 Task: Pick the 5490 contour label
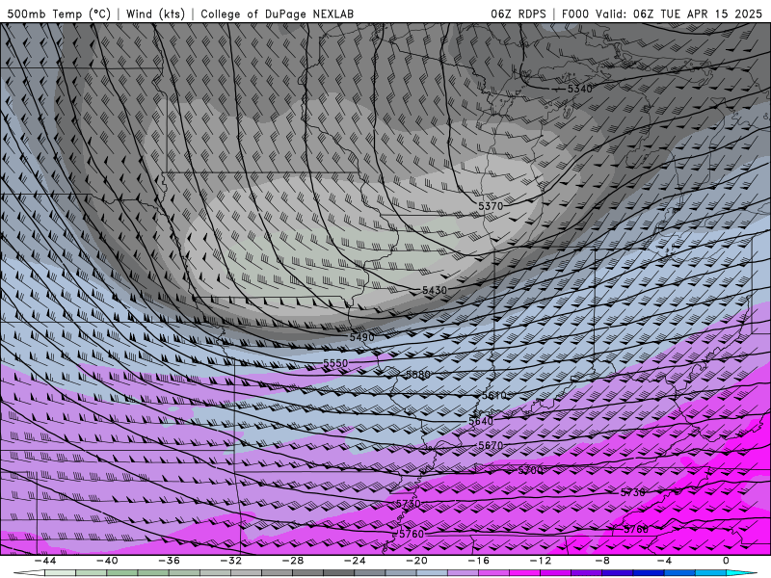(362, 337)
